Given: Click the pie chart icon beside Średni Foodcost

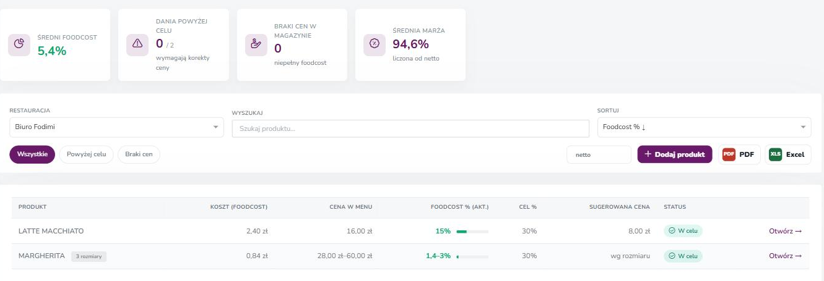Looking at the screenshot, I should (x=19, y=44).
